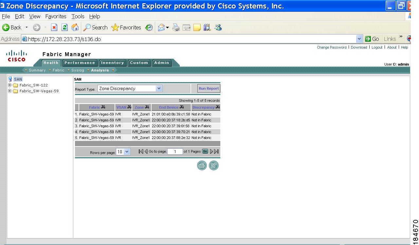
Task: Expand the Links toolbar chevron
Action: tap(401, 37)
